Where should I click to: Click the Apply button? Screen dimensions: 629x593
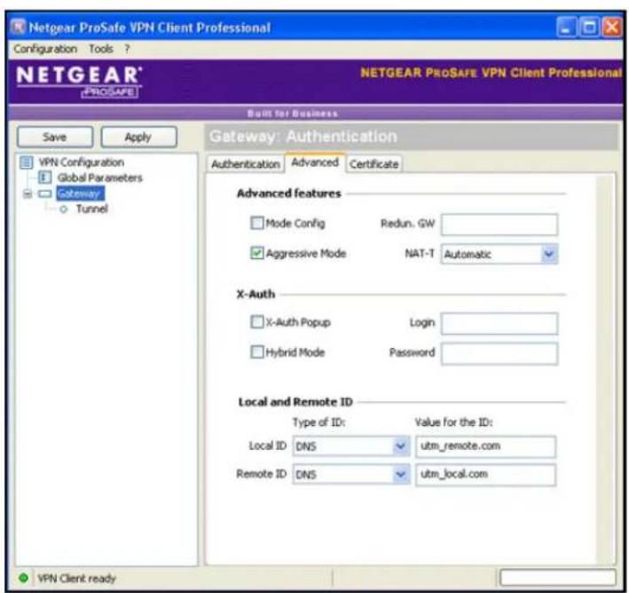pyautogui.click(x=138, y=137)
